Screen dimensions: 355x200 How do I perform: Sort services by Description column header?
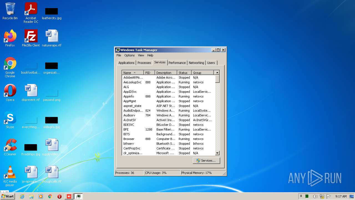pos(166,73)
